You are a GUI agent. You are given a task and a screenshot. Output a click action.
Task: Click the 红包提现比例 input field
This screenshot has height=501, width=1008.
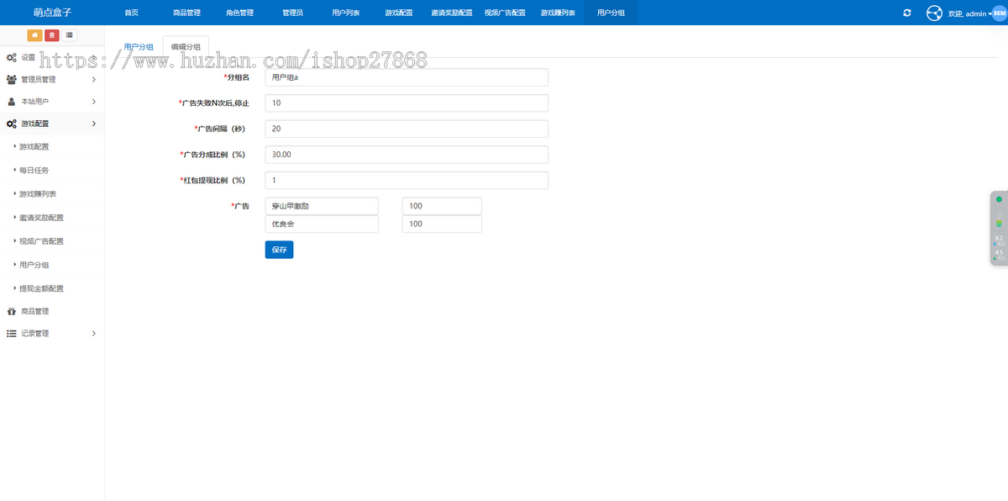(407, 181)
